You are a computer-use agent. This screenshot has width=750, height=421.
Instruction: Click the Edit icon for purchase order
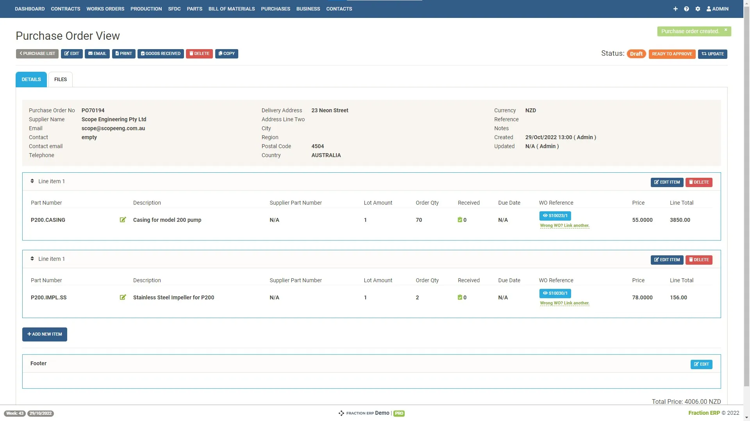(71, 53)
